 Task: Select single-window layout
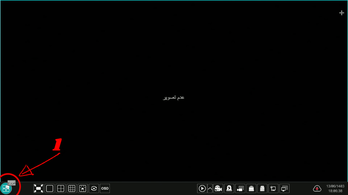pyautogui.click(x=50, y=188)
